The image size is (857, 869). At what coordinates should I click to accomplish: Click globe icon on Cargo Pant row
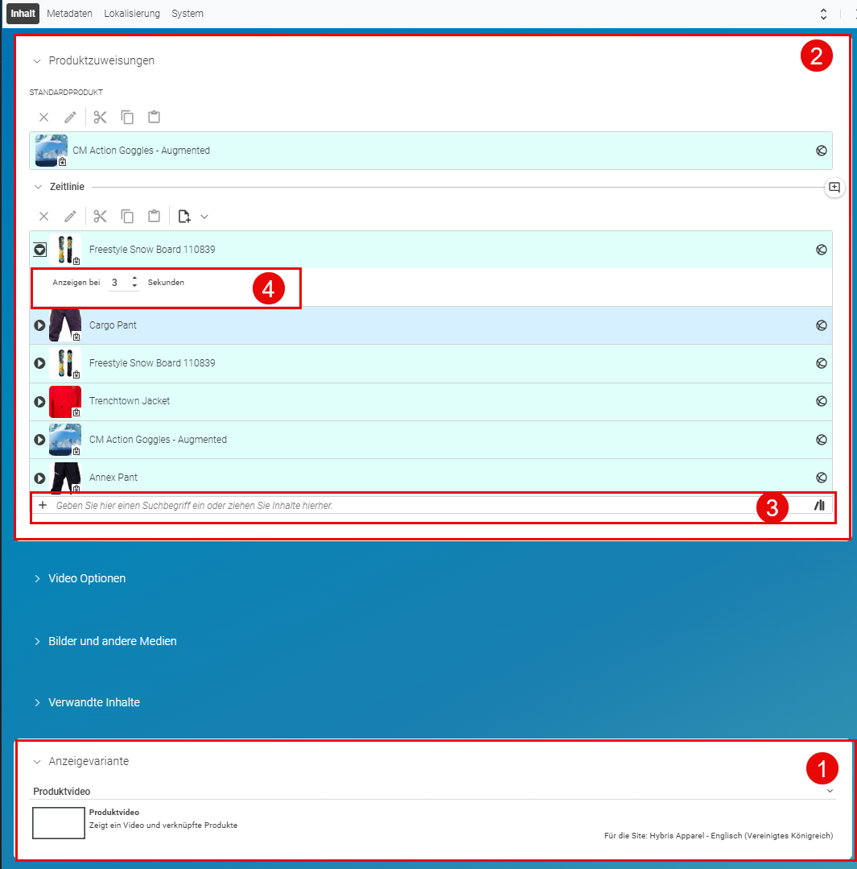click(x=822, y=326)
